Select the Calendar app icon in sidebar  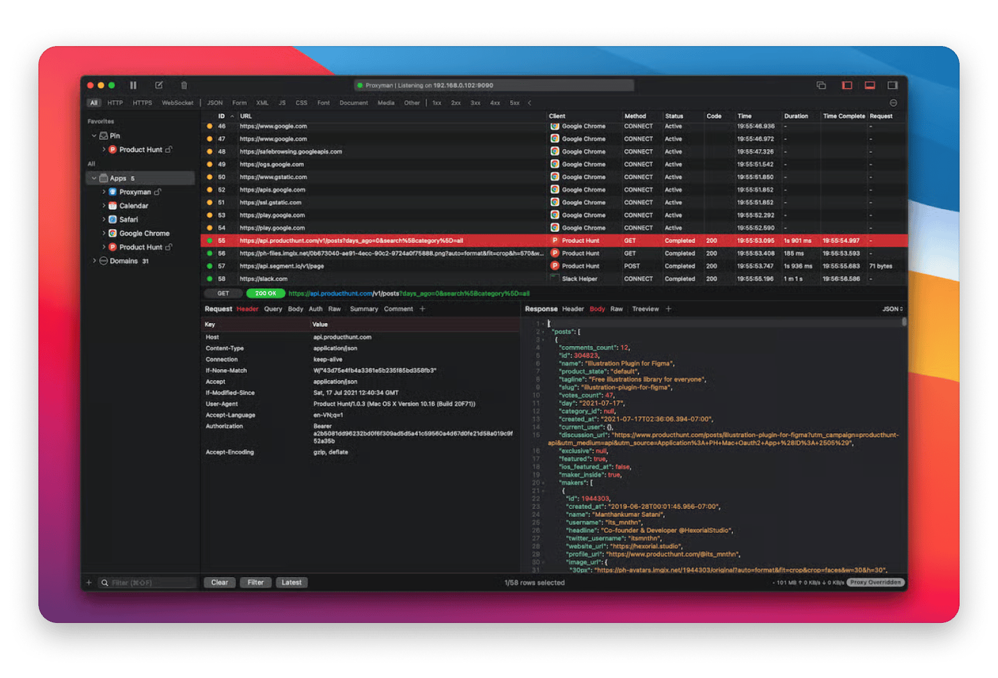[113, 206]
